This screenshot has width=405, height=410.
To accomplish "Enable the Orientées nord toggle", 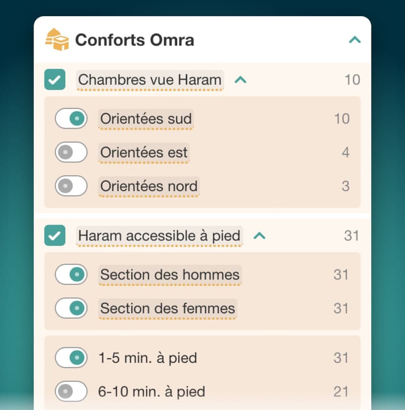I will point(71,186).
